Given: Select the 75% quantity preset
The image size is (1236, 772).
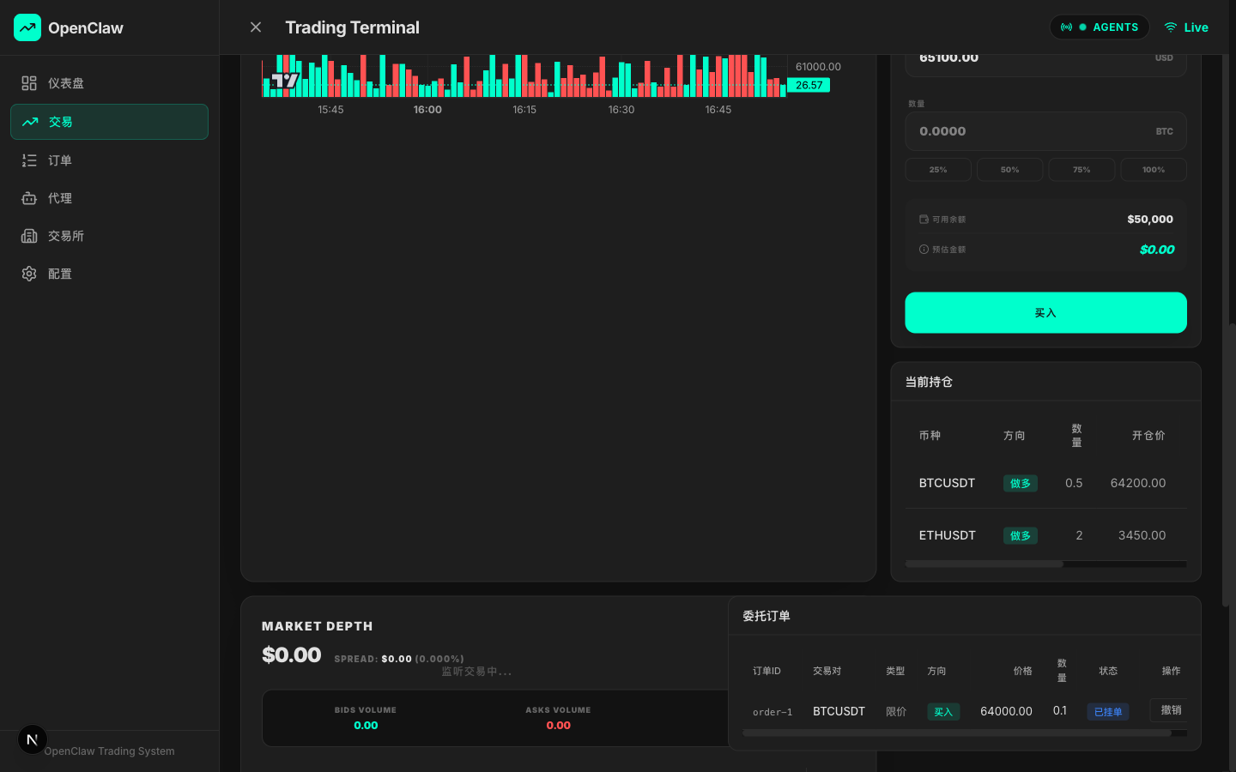Looking at the screenshot, I should tap(1081, 170).
